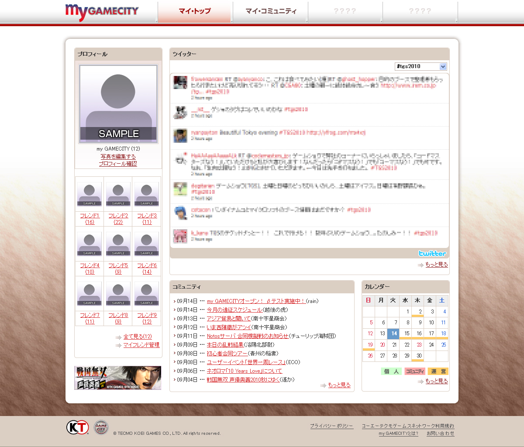Click the Twitter logo in the feed footer
The width and height of the screenshot is (524, 447).
tap(432, 254)
